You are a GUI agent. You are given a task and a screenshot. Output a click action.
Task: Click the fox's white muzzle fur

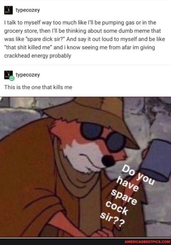click(x=83, y=156)
